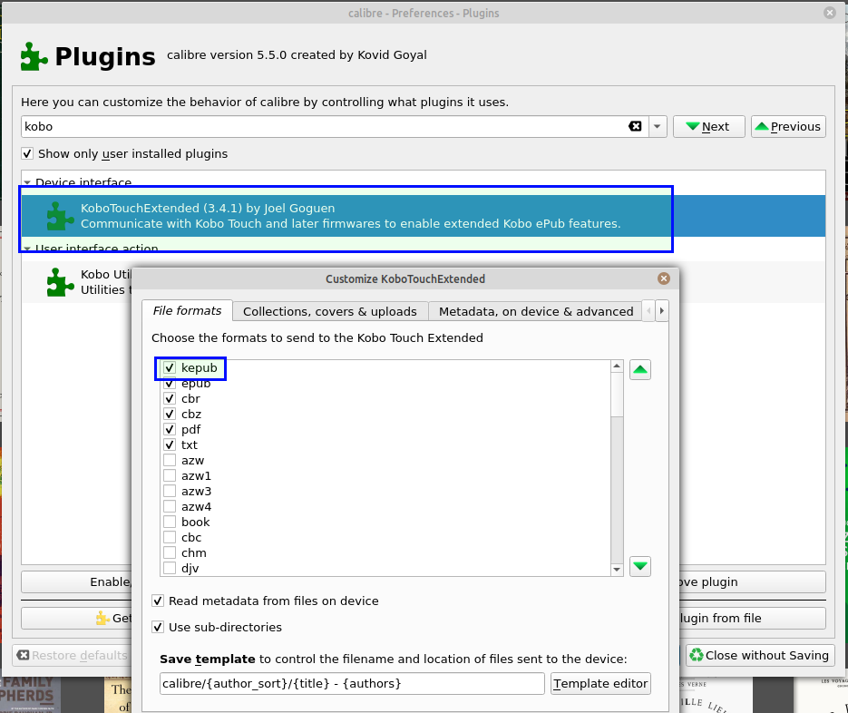Select the KoboTouchExtended plugin row
The image size is (848, 713).
[424, 216]
